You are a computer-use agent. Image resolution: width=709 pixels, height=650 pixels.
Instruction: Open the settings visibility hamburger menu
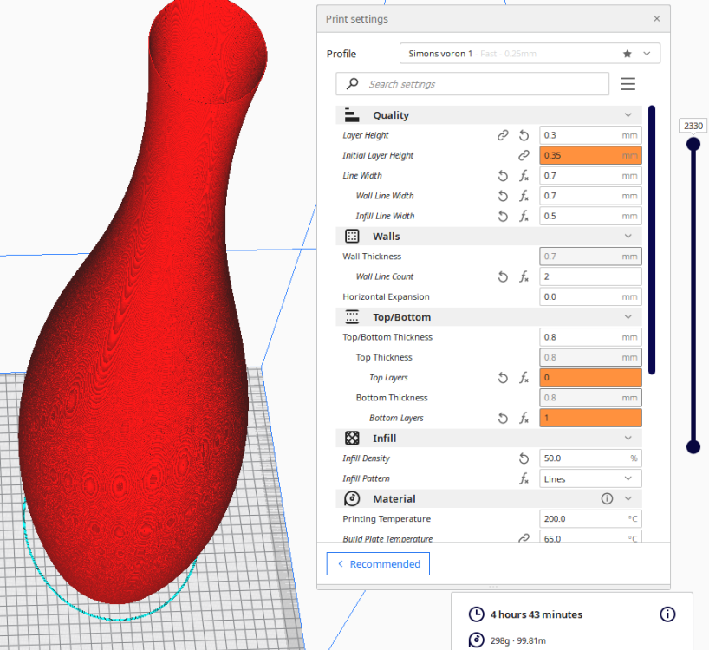pos(628,83)
